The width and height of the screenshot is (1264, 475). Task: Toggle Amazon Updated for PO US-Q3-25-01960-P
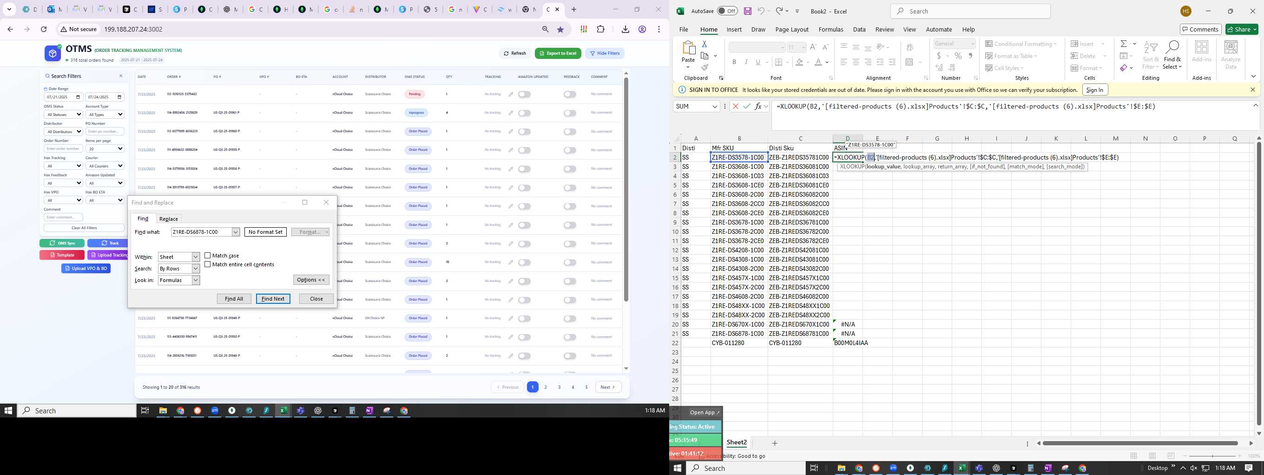pyautogui.click(x=524, y=132)
